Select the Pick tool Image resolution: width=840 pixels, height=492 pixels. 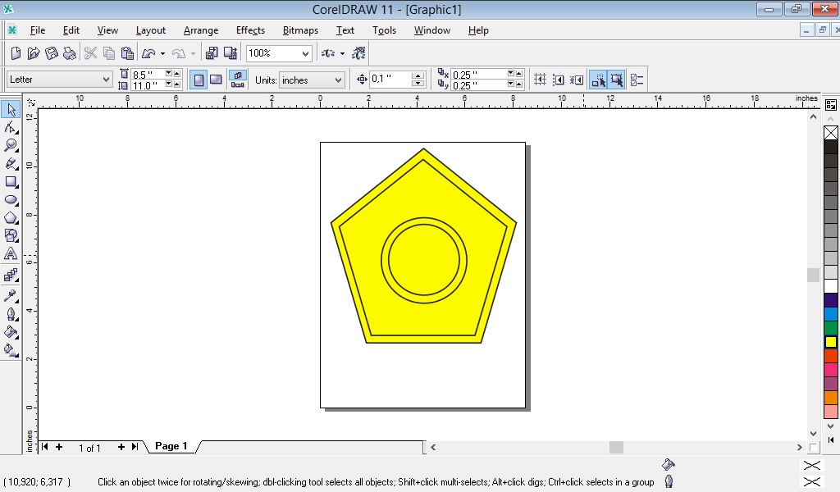(x=11, y=109)
